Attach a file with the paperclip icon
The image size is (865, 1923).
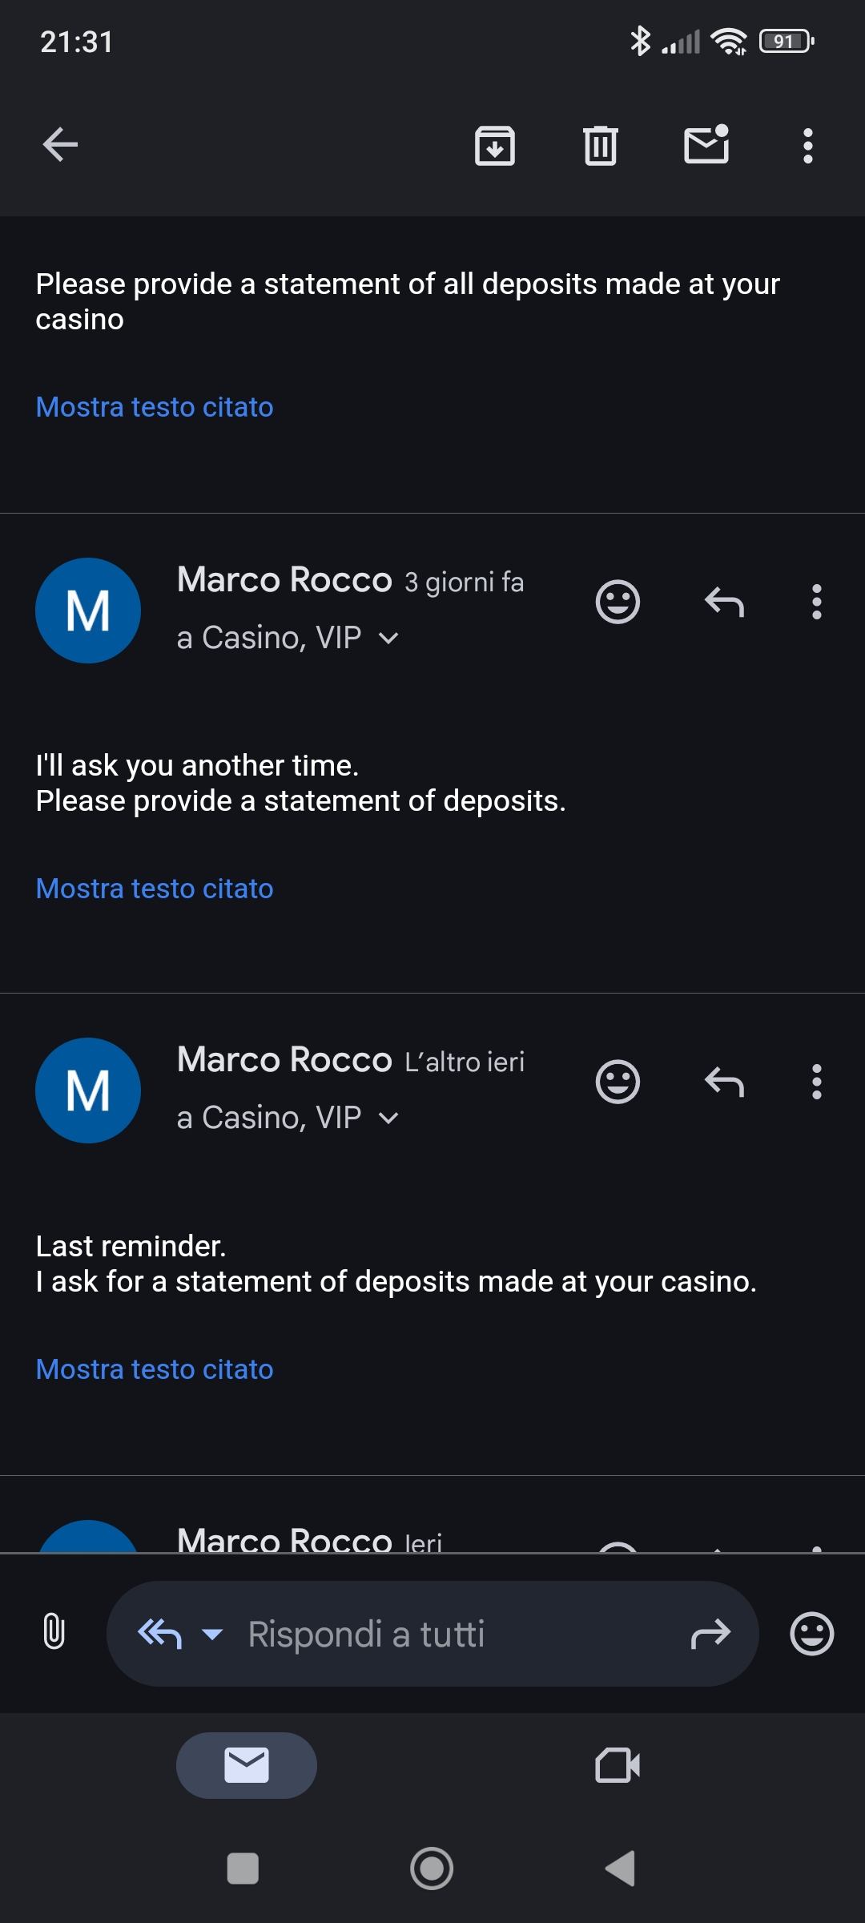[x=54, y=1632]
